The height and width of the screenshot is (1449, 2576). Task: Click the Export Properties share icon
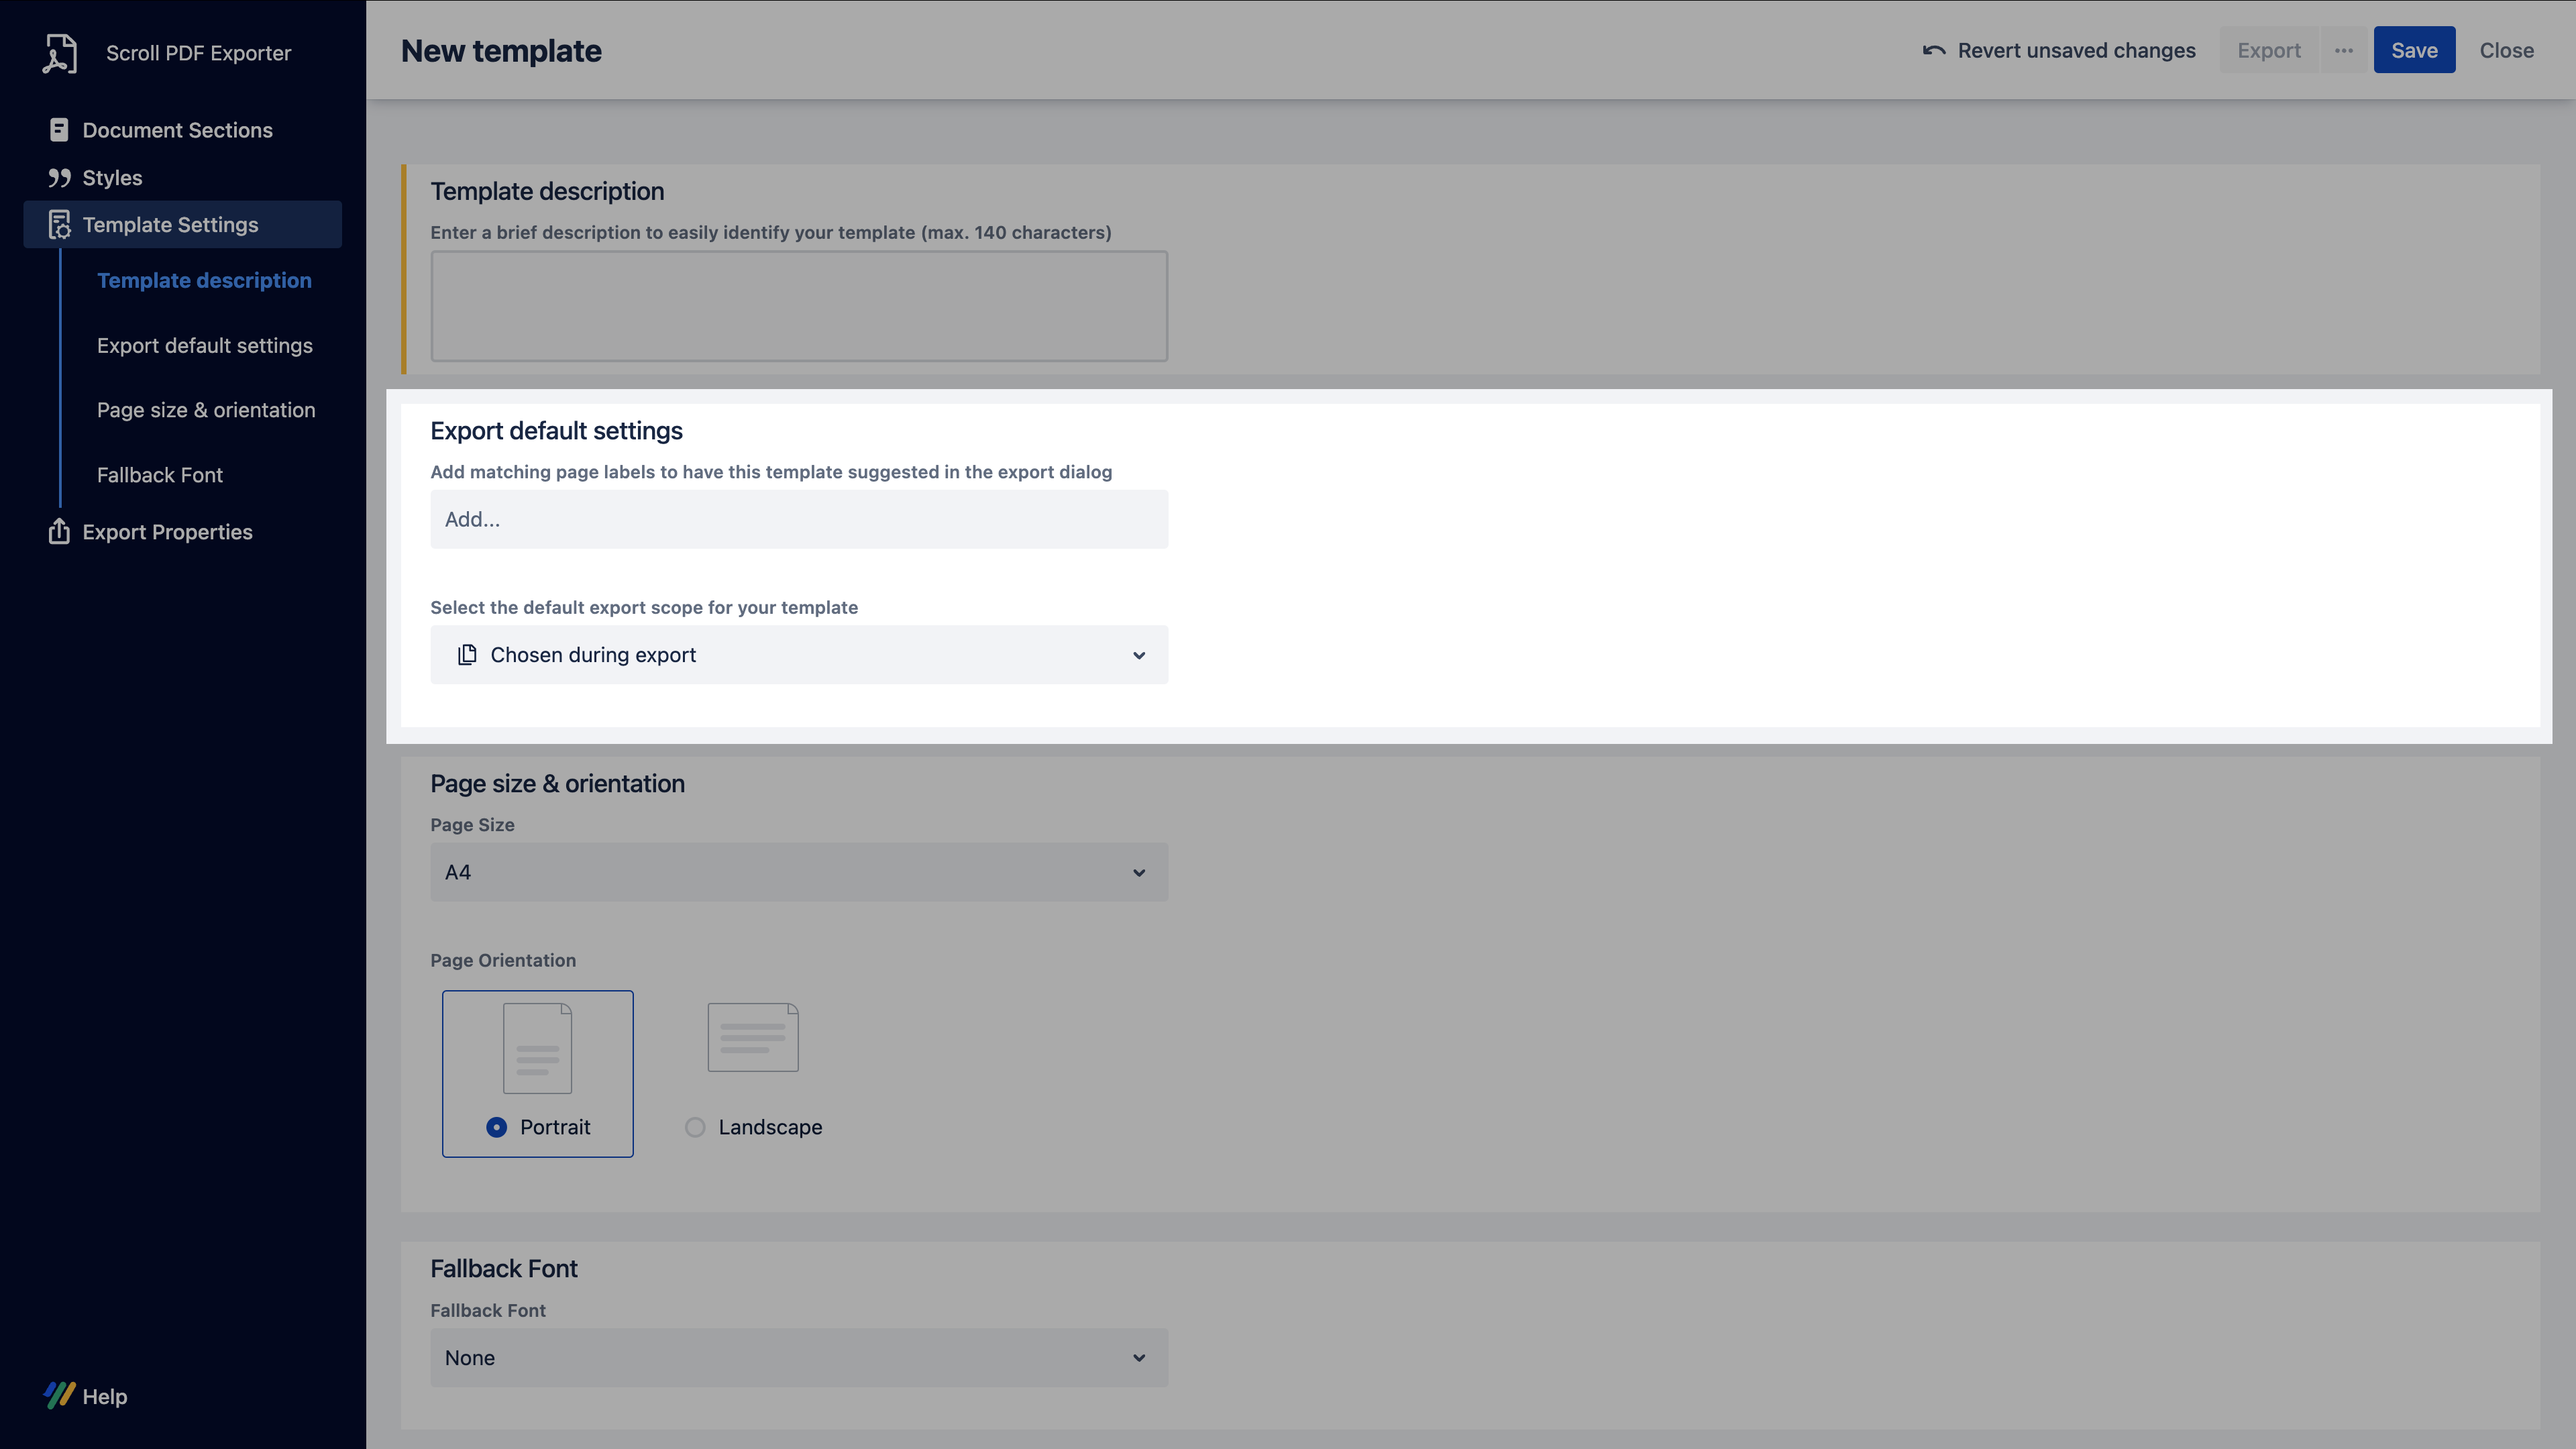click(x=59, y=532)
